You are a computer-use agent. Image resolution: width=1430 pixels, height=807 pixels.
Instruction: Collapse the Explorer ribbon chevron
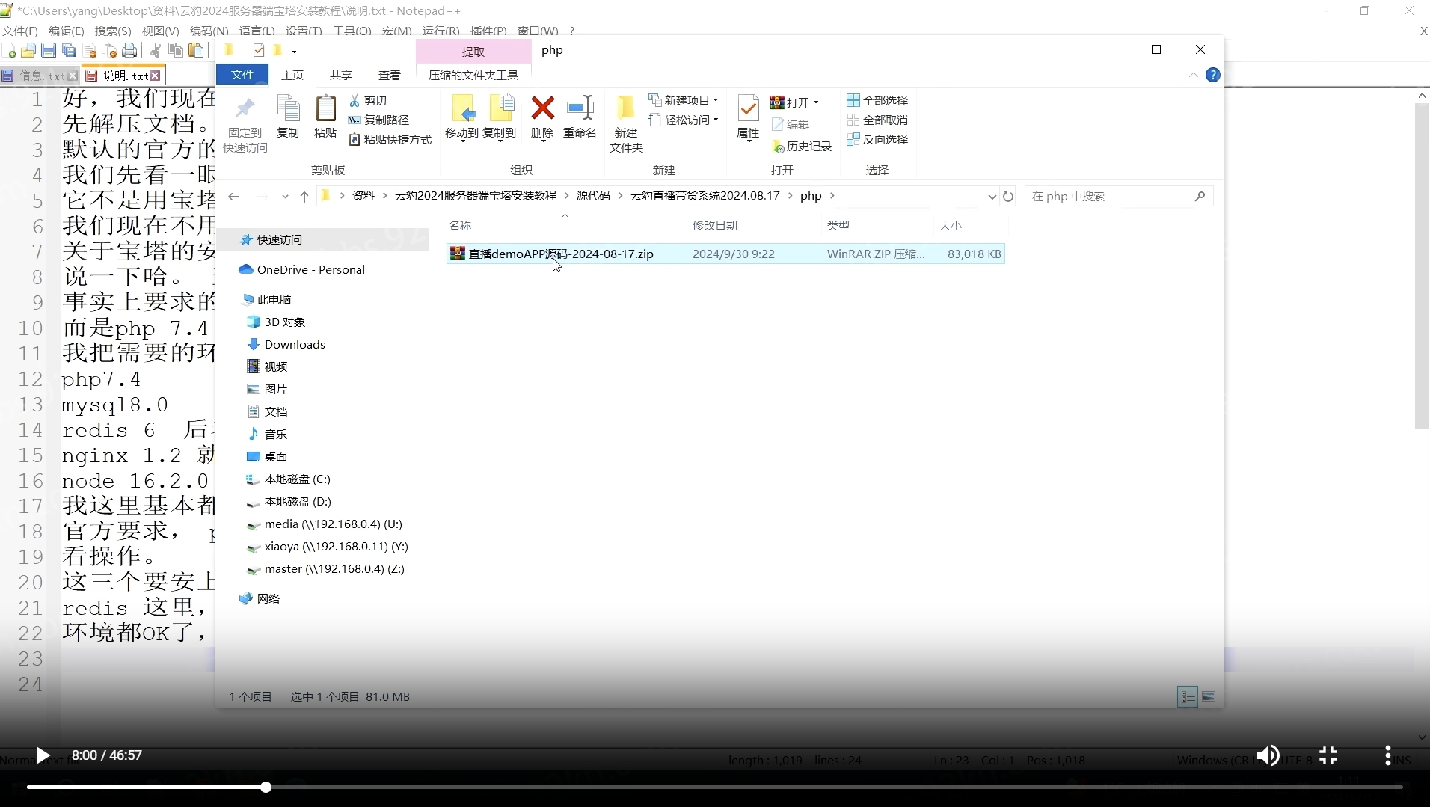pos(1193,75)
